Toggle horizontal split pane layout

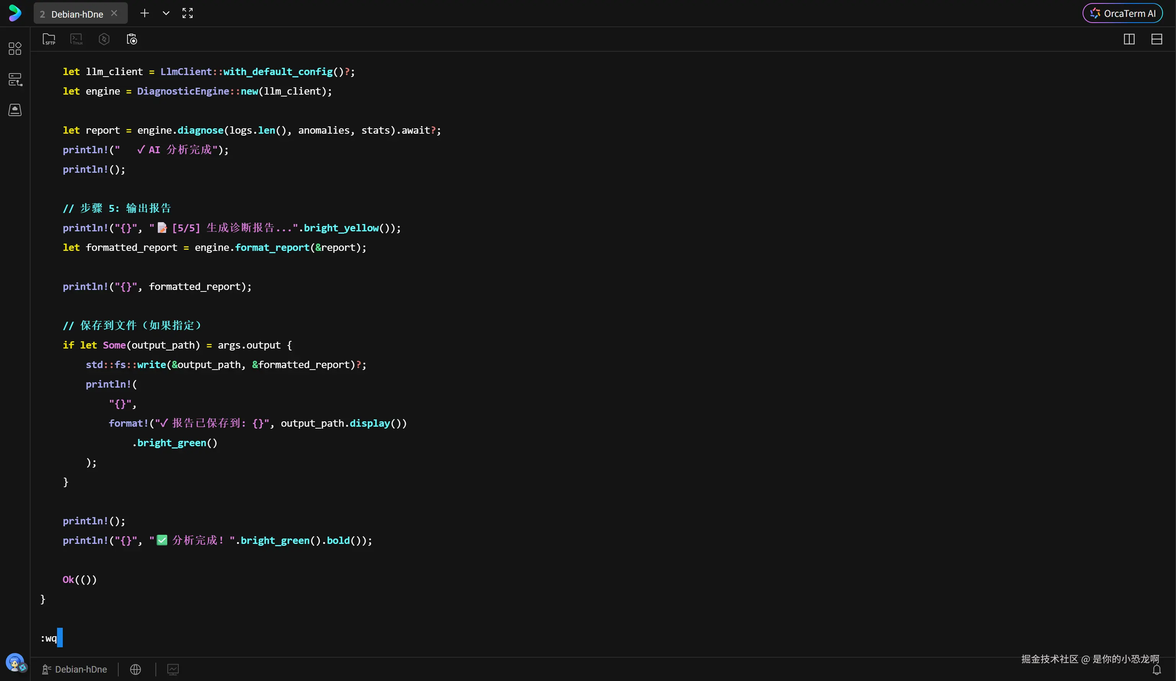click(x=1157, y=39)
